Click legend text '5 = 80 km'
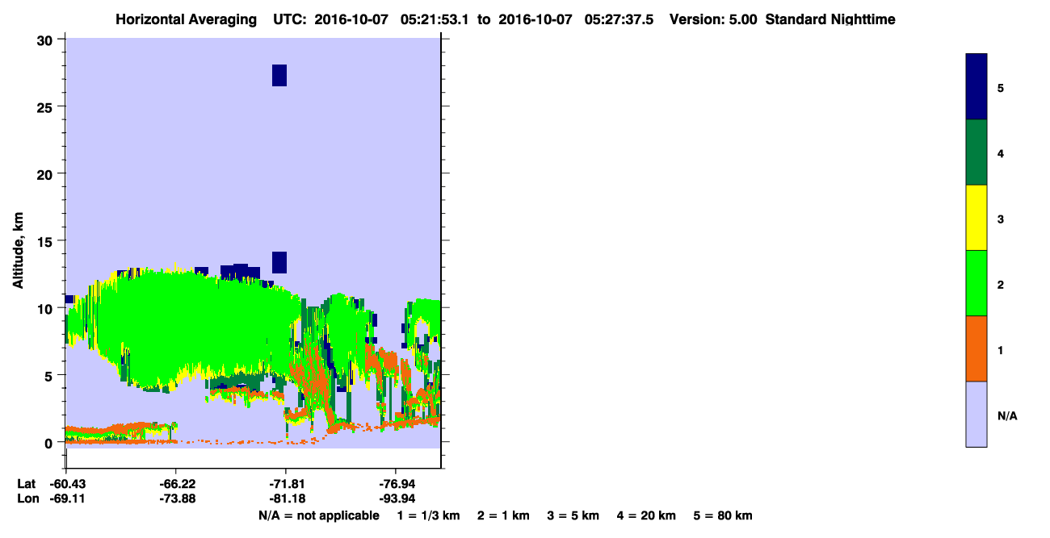This screenshot has height=538, width=1050. pos(723,515)
